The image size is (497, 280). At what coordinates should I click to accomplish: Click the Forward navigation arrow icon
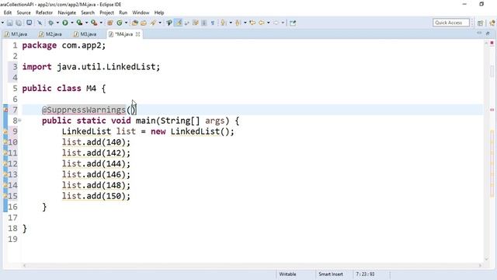point(276,23)
